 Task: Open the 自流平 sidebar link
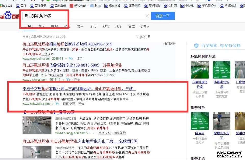200,133
